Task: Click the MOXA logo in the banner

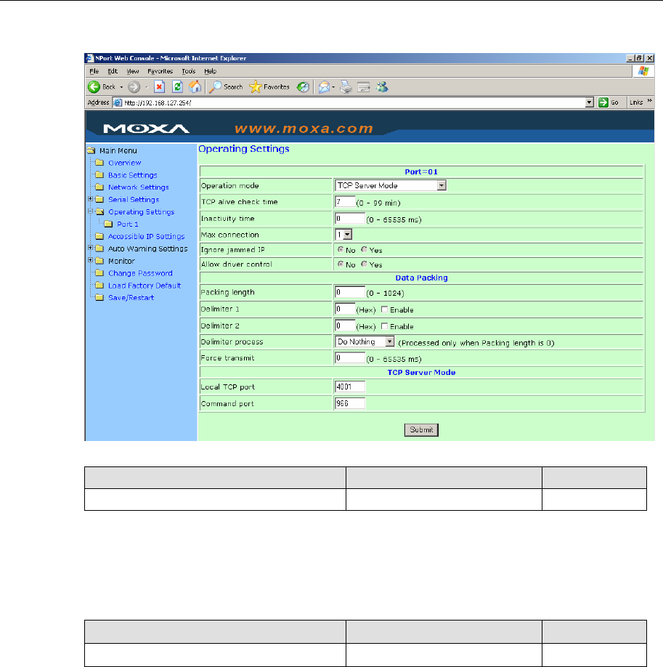Action: click(x=146, y=129)
